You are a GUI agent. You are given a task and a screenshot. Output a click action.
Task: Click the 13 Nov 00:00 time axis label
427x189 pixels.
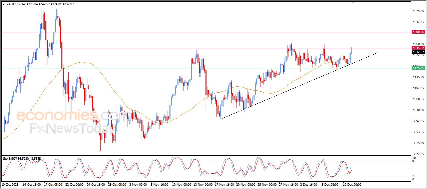tap(203, 184)
